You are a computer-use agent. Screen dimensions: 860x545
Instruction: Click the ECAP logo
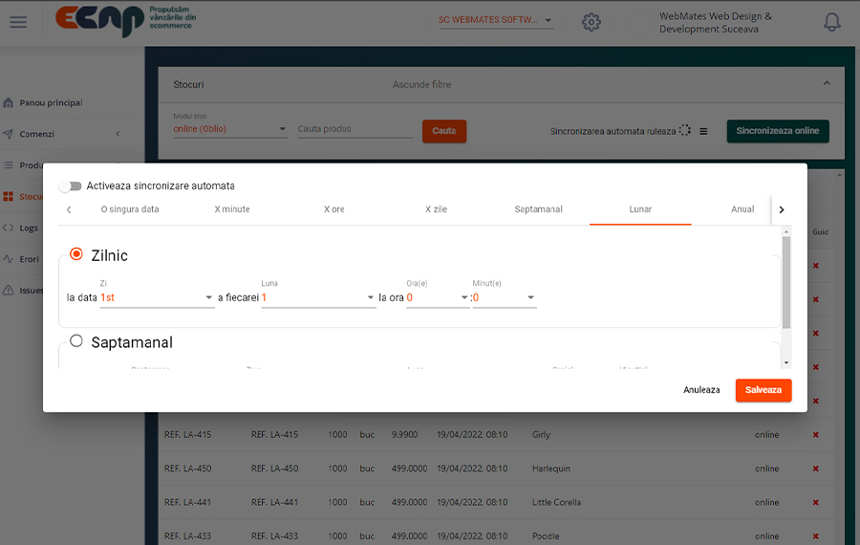99,21
